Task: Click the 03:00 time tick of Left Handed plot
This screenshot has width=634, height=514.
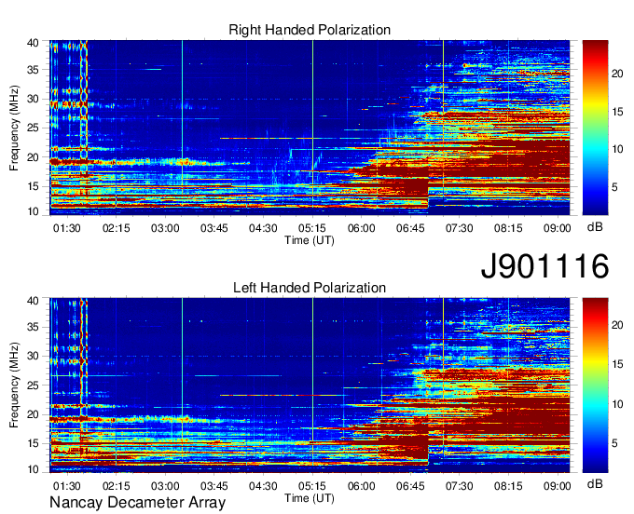Action: click(x=165, y=486)
